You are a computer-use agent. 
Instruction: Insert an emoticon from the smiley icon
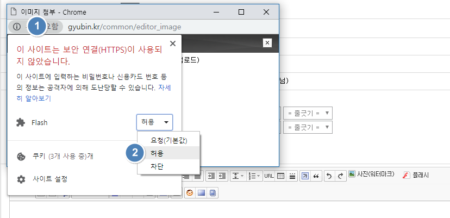tap(190, 193)
